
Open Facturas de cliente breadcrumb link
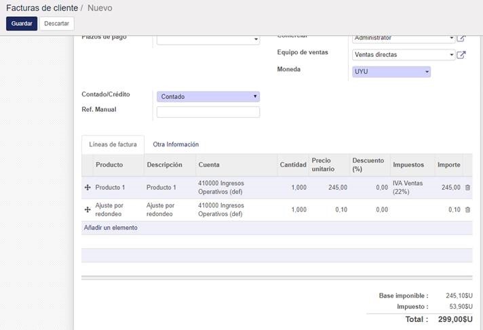[x=42, y=8]
